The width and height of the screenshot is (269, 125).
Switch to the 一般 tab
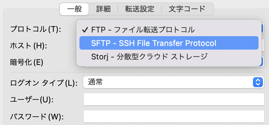[74, 9]
